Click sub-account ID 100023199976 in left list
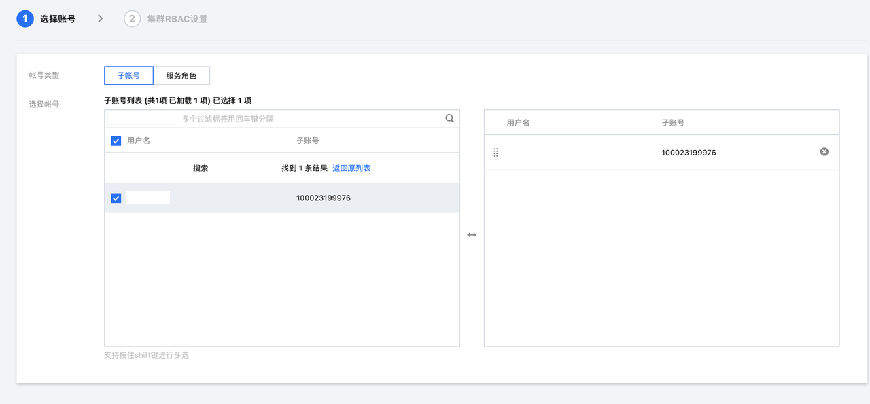Viewport: 870px width, 404px height. click(324, 198)
